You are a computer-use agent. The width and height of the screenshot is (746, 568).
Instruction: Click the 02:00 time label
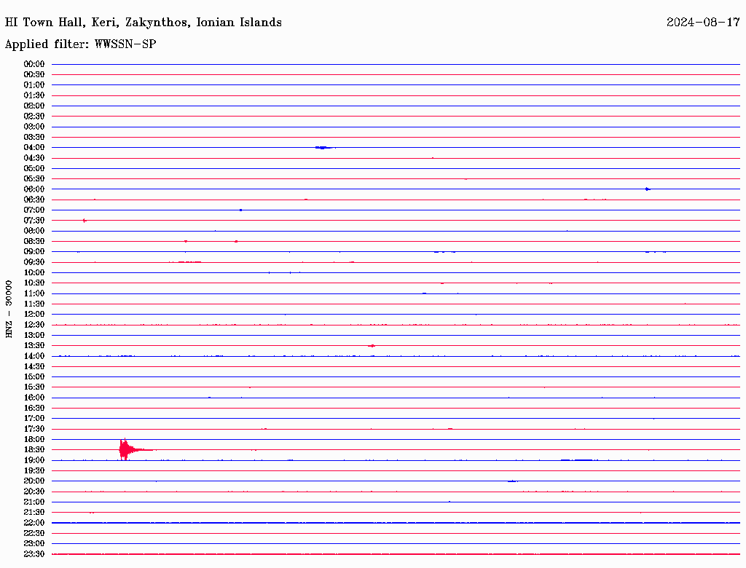[34, 106]
